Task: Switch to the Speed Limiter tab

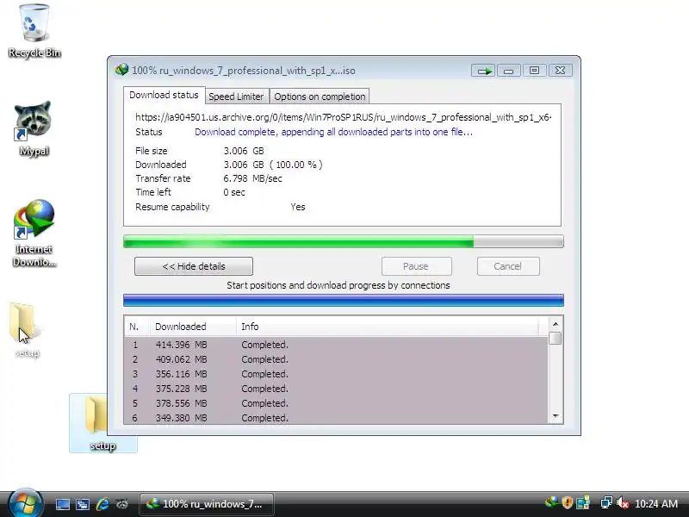Action: 236,97
